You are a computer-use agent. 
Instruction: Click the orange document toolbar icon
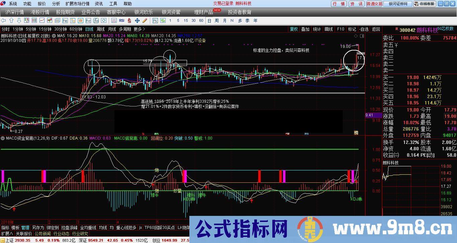80,20
